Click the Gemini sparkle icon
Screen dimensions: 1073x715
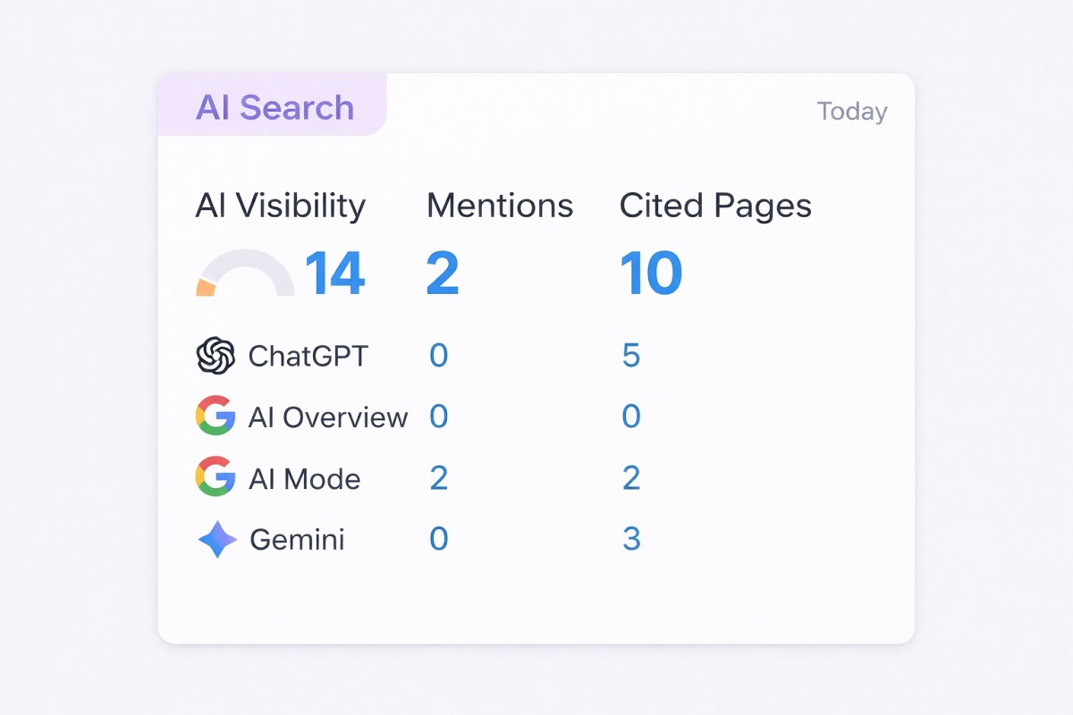pyautogui.click(x=217, y=540)
